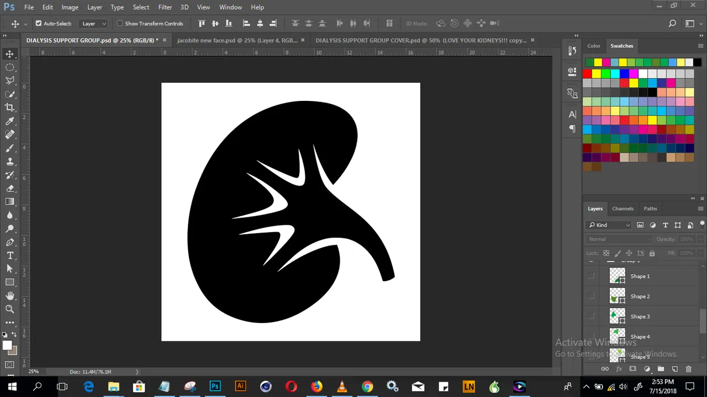Screen dimensions: 707x397
Task: Open the search icon in options bar
Action: [672, 23]
